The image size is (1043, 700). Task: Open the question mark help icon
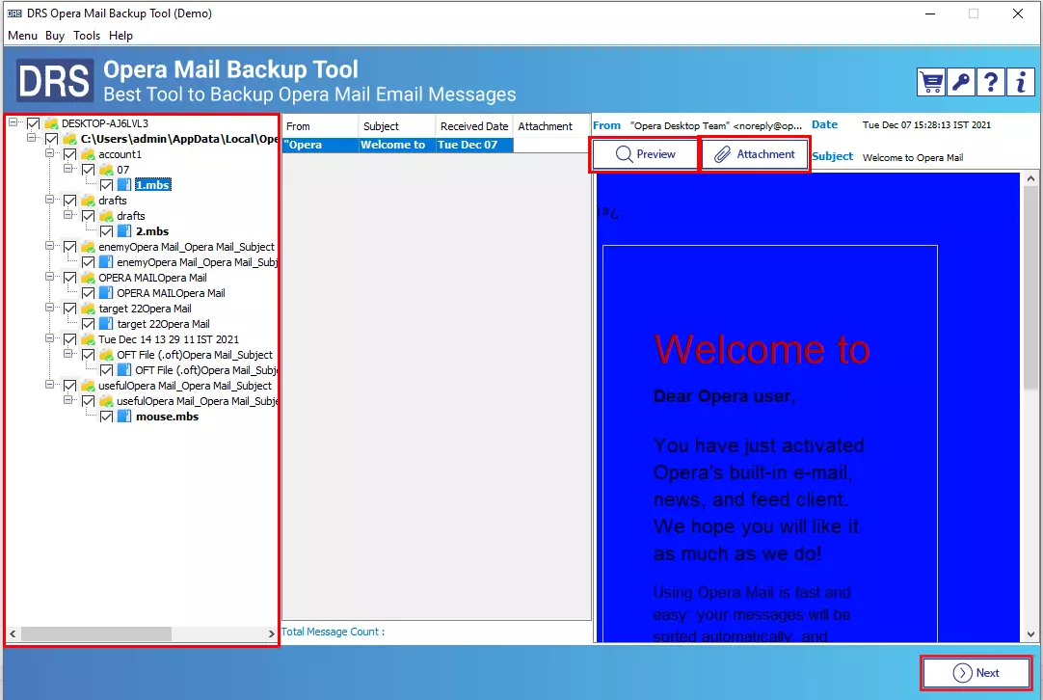(x=991, y=82)
